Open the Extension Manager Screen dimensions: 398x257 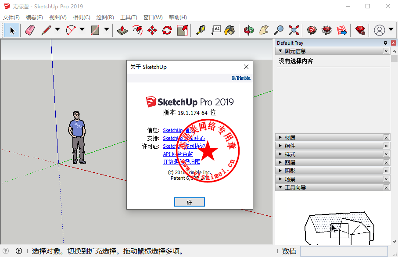[360, 30]
